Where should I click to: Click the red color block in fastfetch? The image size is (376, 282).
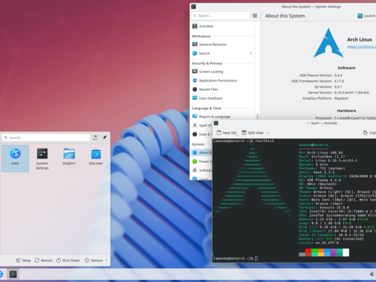tap(308, 251)
